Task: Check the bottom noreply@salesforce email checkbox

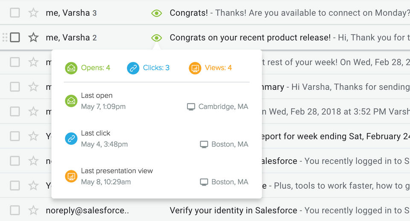Action: tap(15, 210)
